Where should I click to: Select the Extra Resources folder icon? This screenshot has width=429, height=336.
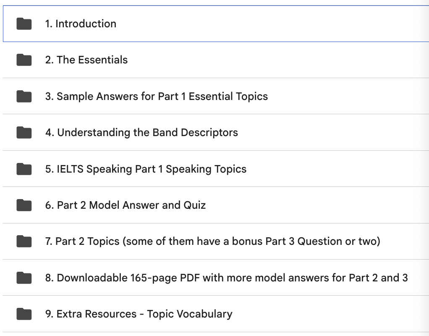[24, 314]
